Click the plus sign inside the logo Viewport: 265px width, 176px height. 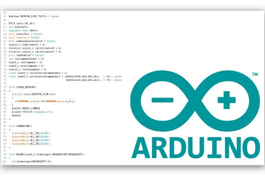[226, 100]
